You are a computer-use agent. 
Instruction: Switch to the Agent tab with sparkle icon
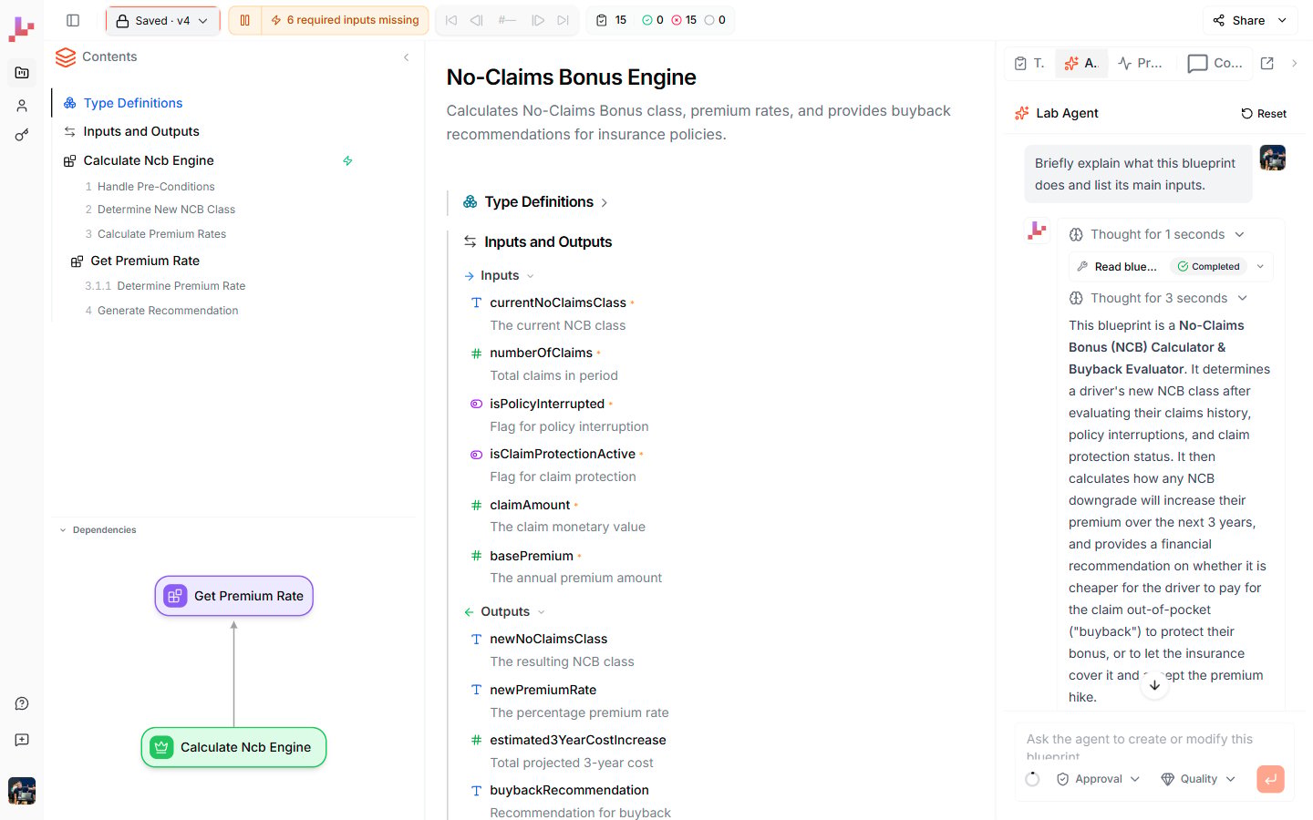[1081, 63]
